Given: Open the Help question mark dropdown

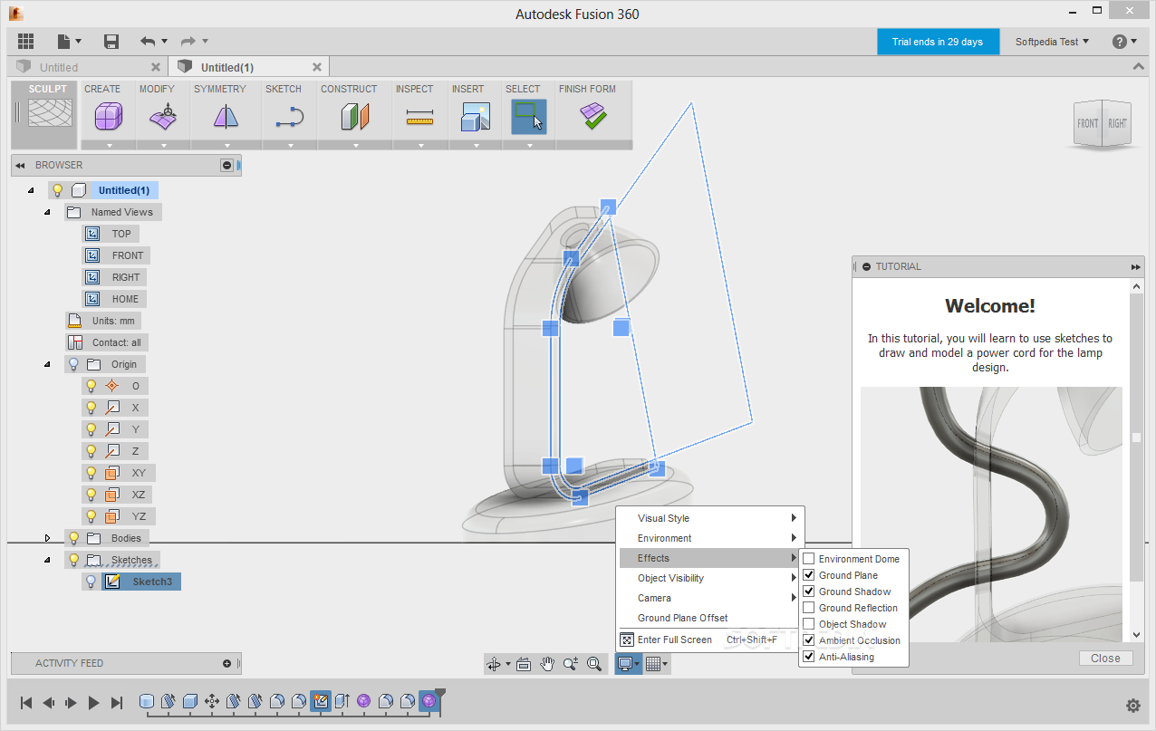Looking at the screenshot, I should coord(1124,42).
